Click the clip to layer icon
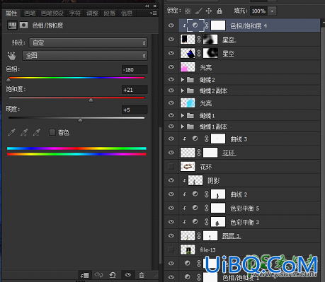 tap(84, 275)
